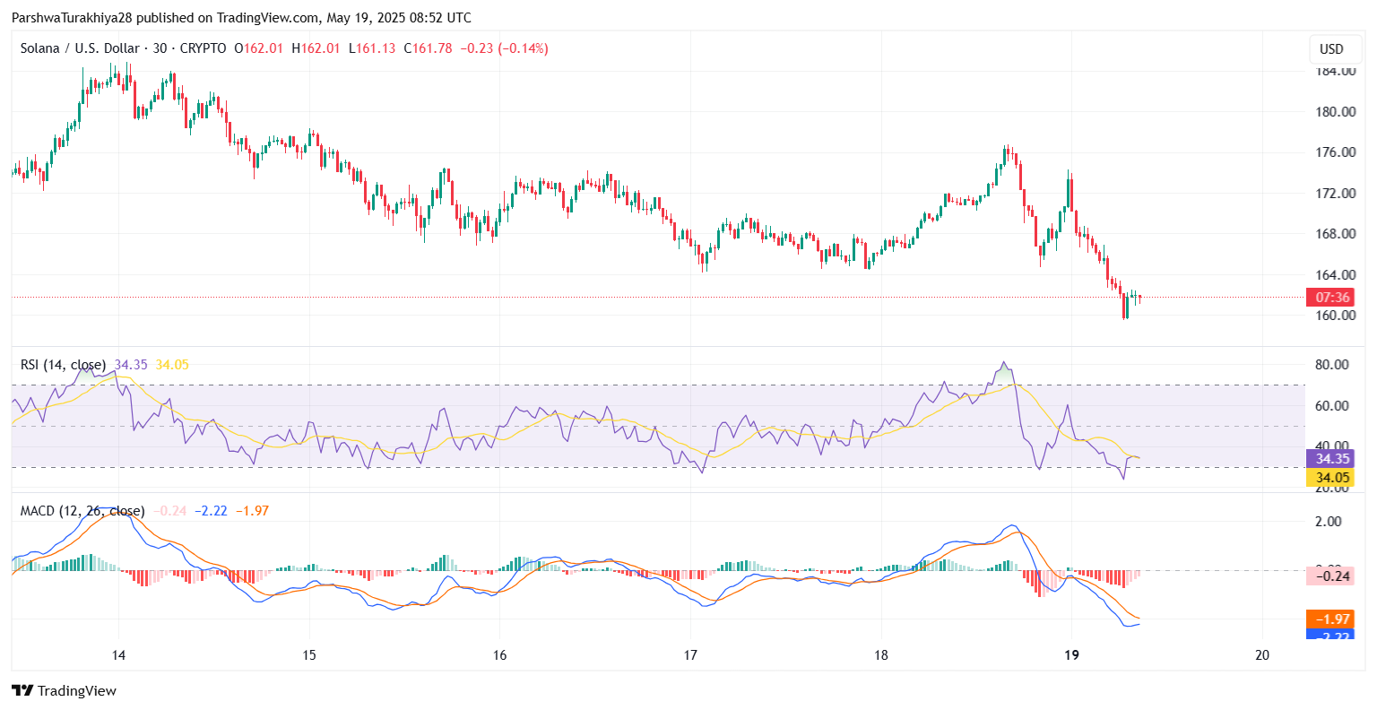Click the 80.00 RSI scale label

tap(1331, 365)
